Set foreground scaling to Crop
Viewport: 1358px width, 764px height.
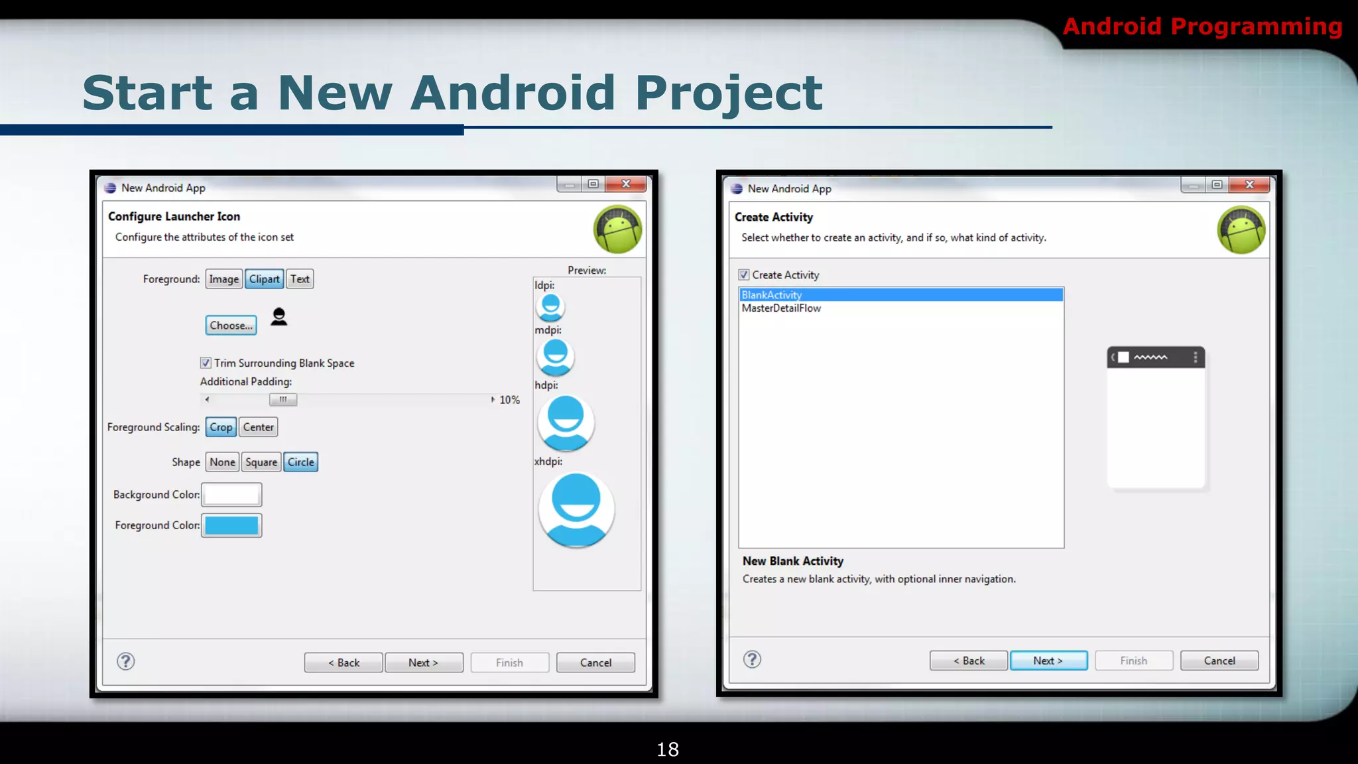[221, 427]
